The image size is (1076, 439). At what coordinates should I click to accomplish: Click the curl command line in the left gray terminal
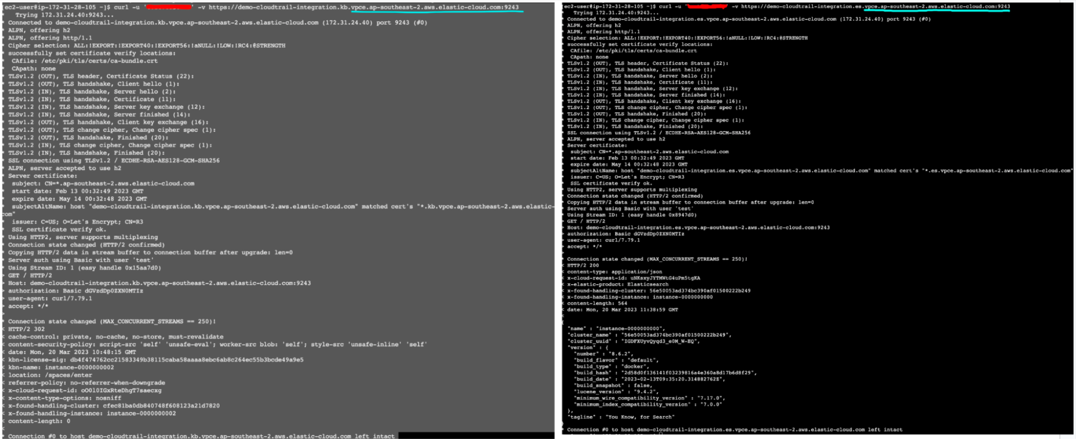click(262, 8)
